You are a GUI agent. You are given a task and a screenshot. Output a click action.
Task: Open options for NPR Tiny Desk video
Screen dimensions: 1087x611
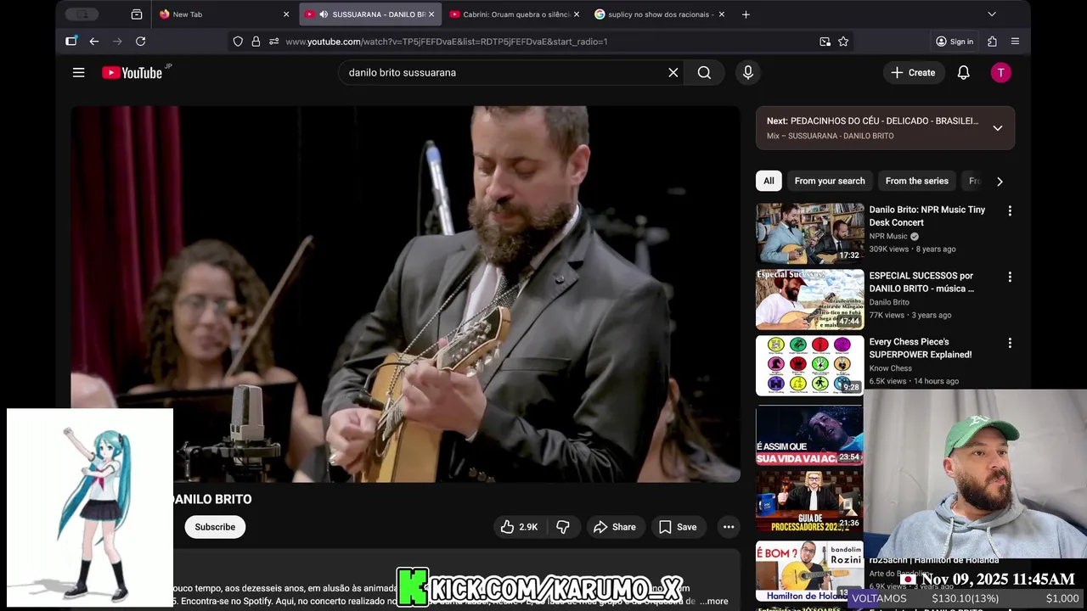pyautogui.click(x=1010, y=210)
